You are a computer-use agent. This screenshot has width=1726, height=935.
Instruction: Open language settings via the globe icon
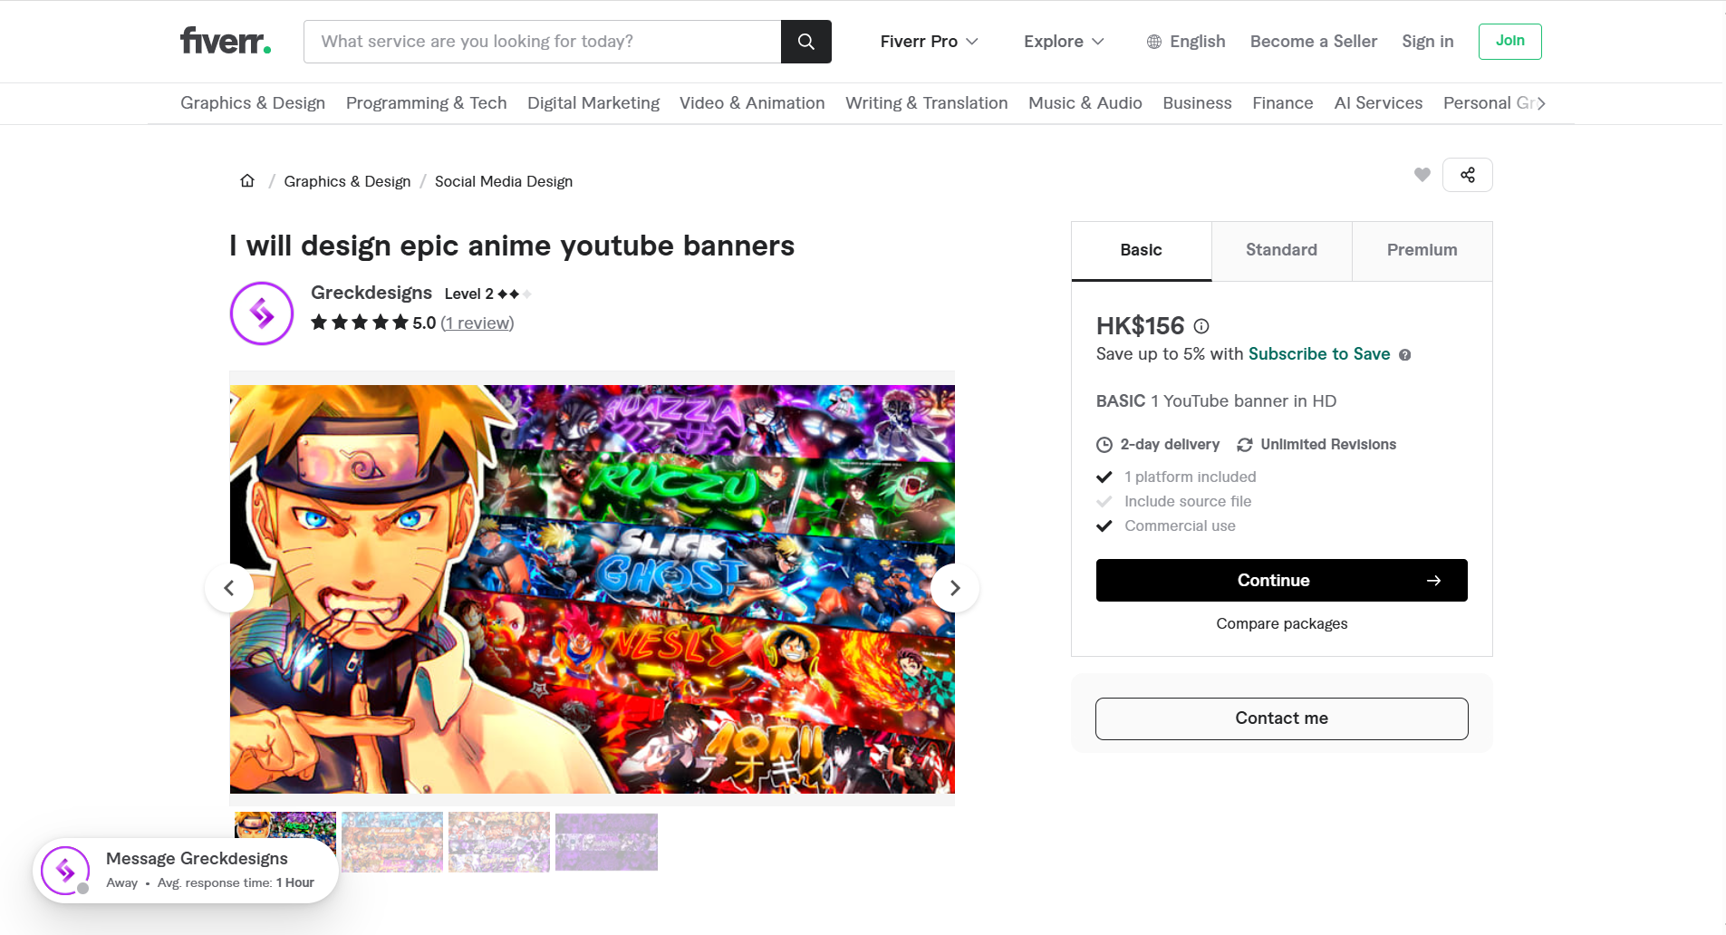click(1152, 42)
